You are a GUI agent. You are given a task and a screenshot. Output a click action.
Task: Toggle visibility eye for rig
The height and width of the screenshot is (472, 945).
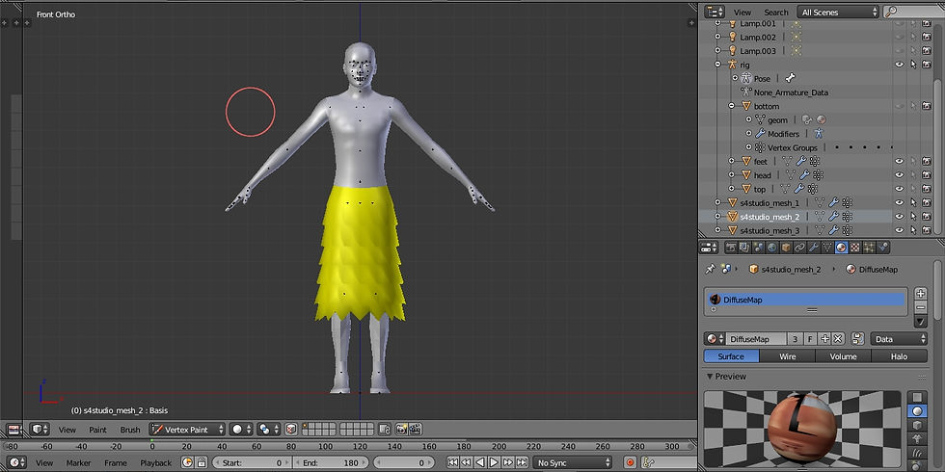pyautogui.click(x=899, y=65)
